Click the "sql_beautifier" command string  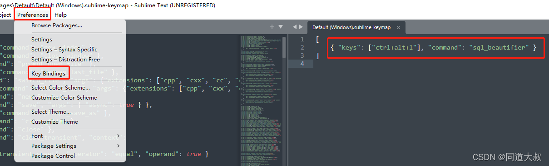tap(499, 47)
